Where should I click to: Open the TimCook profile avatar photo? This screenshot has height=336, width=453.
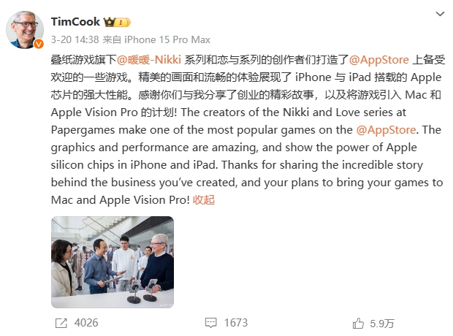point(25,30)
